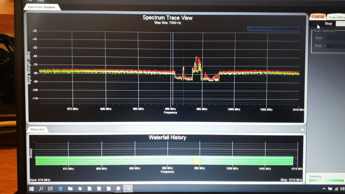
Task: Open taskbar search magnifier
Action: click(41, 189)
